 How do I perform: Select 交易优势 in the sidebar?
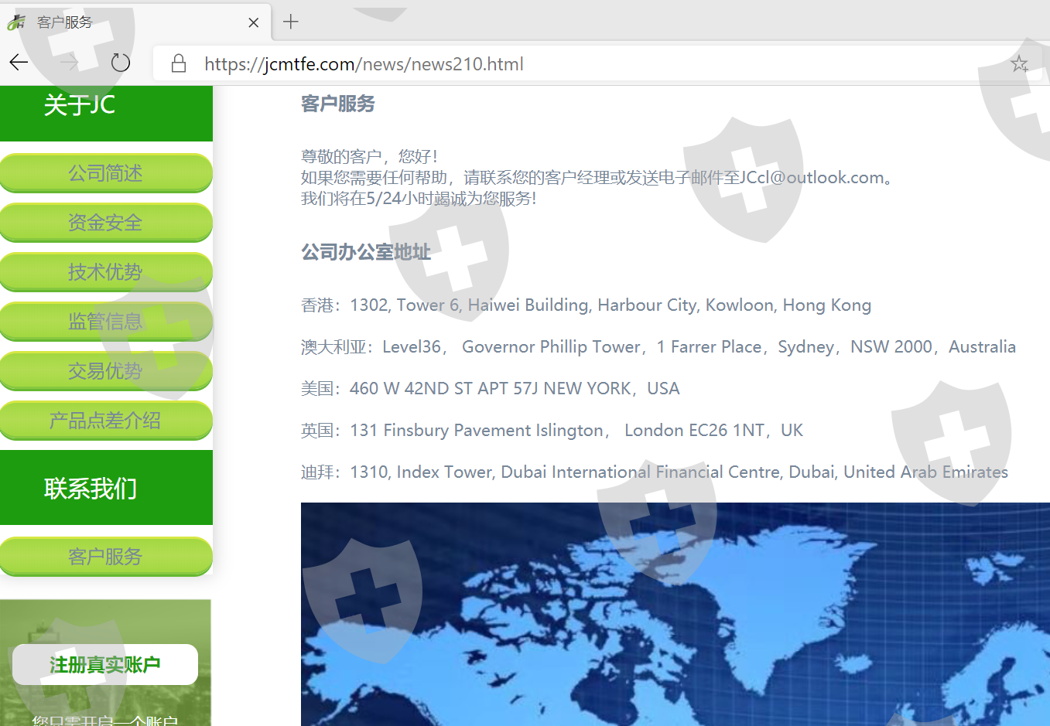click(105, 371)
